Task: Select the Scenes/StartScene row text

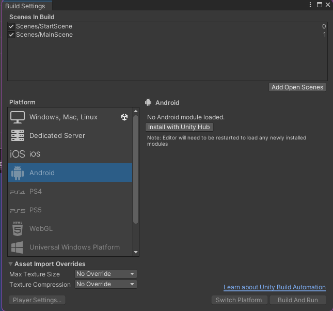Action: (44, 26)
